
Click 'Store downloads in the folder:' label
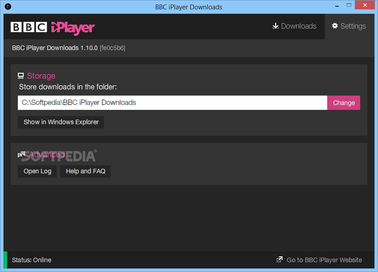68,87
